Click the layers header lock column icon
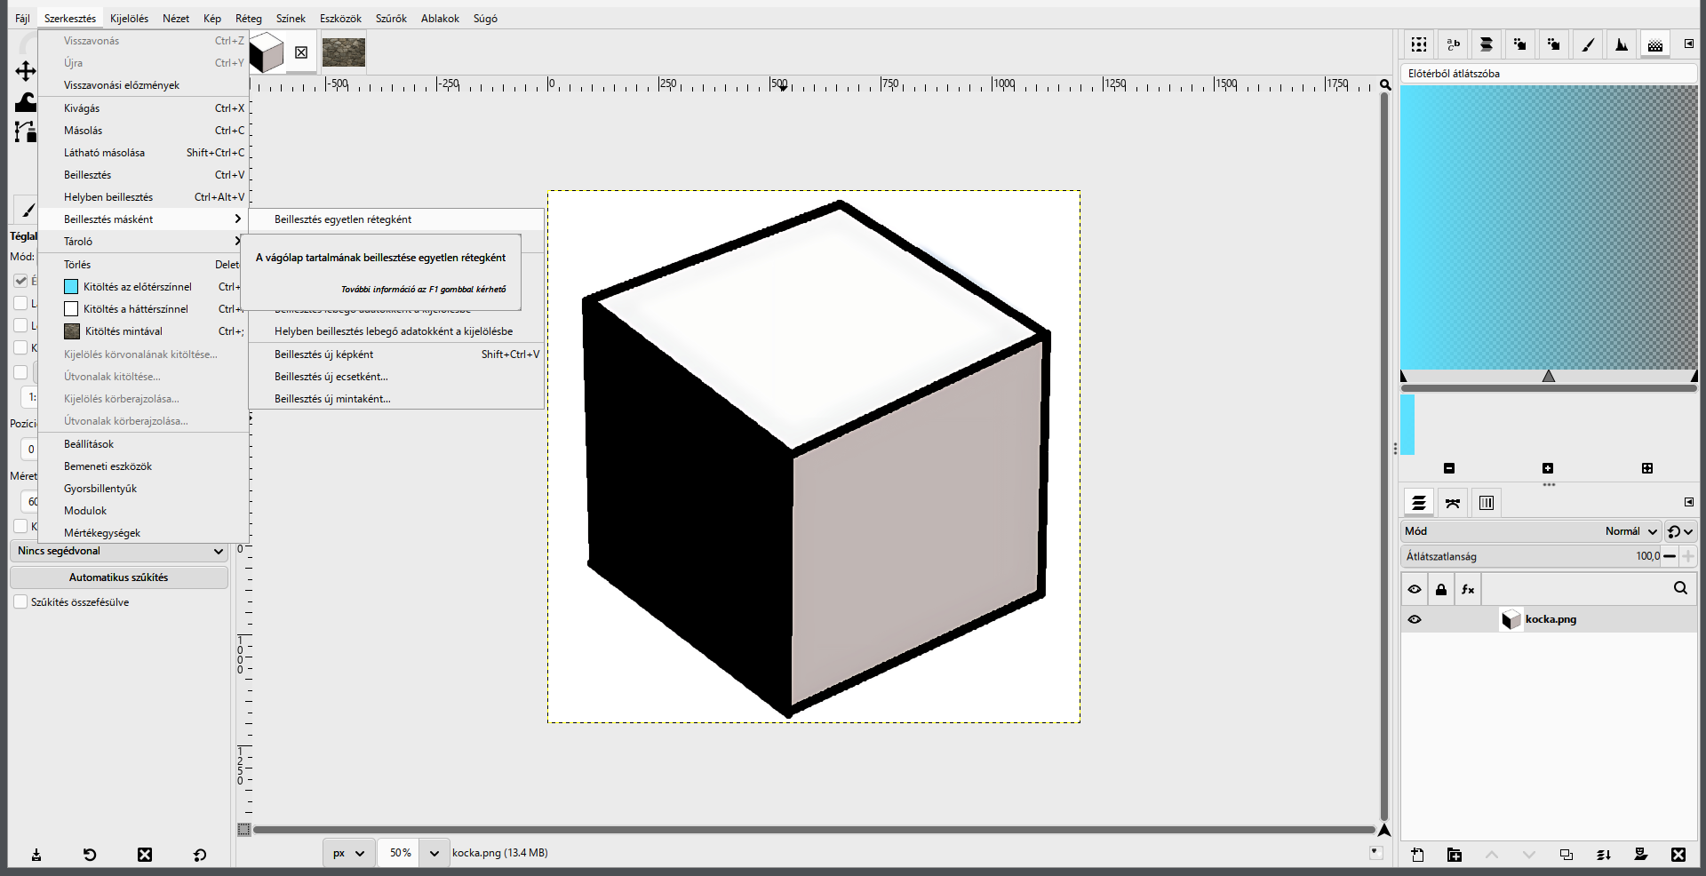Screen dimensions: 1706x876 coord(1441,589)
